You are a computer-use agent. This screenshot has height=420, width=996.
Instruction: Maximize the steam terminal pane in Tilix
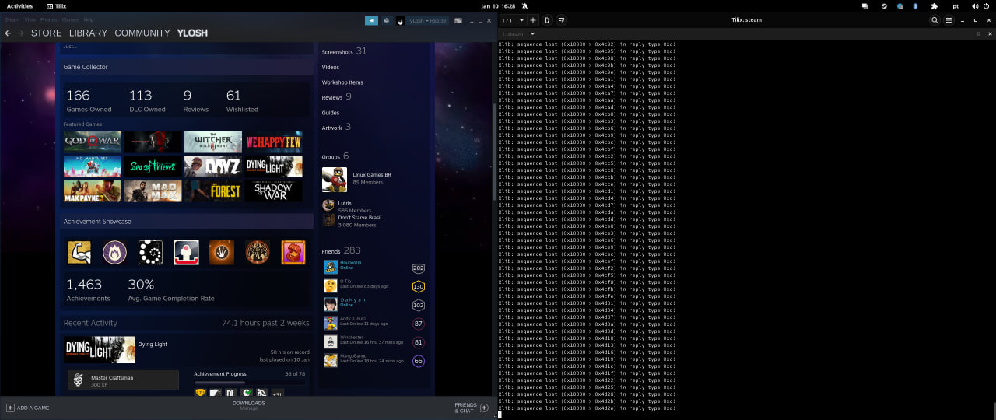978,34
